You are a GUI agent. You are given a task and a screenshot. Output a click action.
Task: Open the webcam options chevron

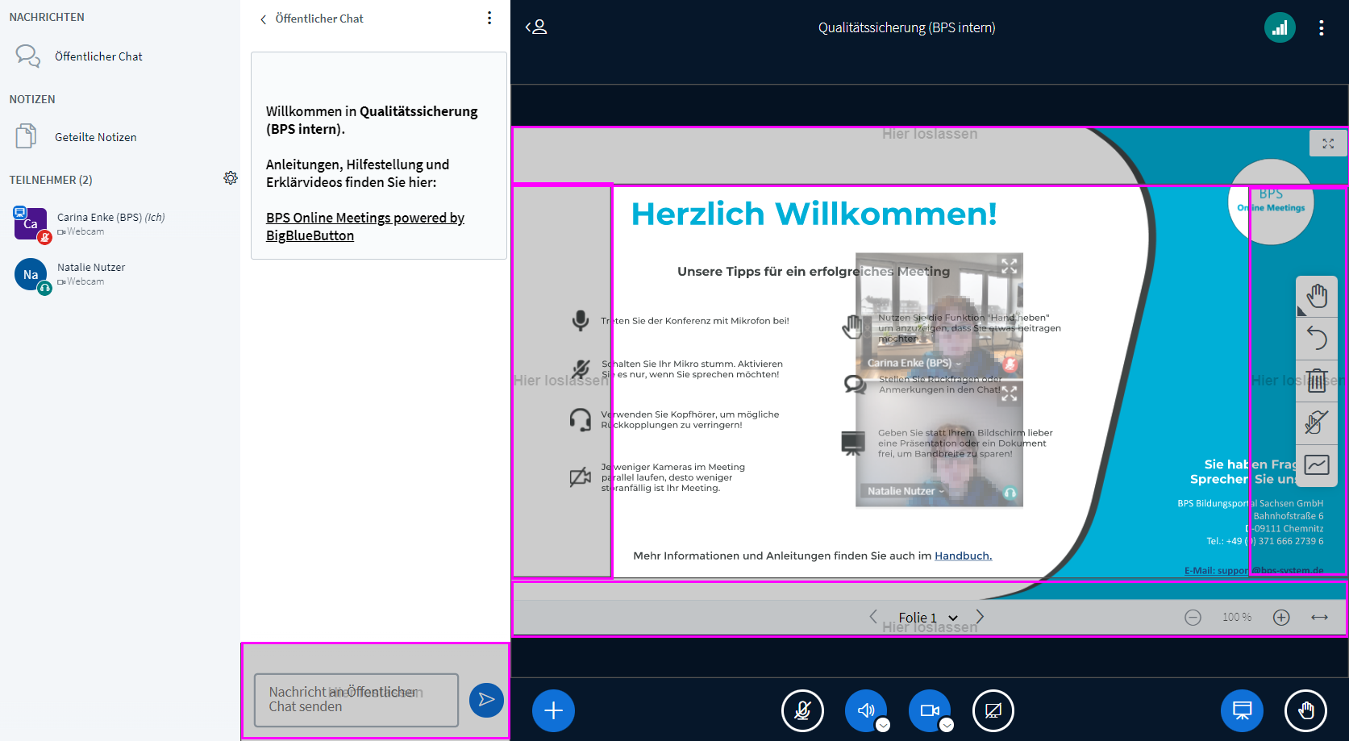(947, 724)
